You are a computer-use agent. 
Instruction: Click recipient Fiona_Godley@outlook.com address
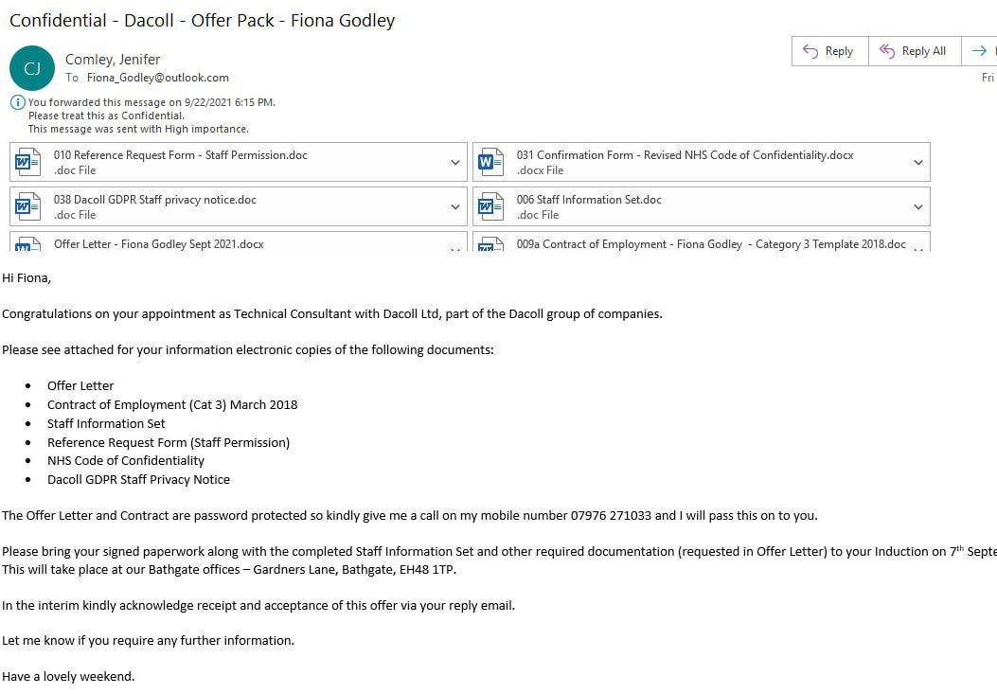(158, 78)
